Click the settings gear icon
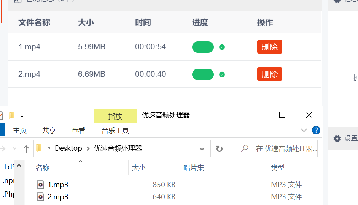 tap(337, 139)
